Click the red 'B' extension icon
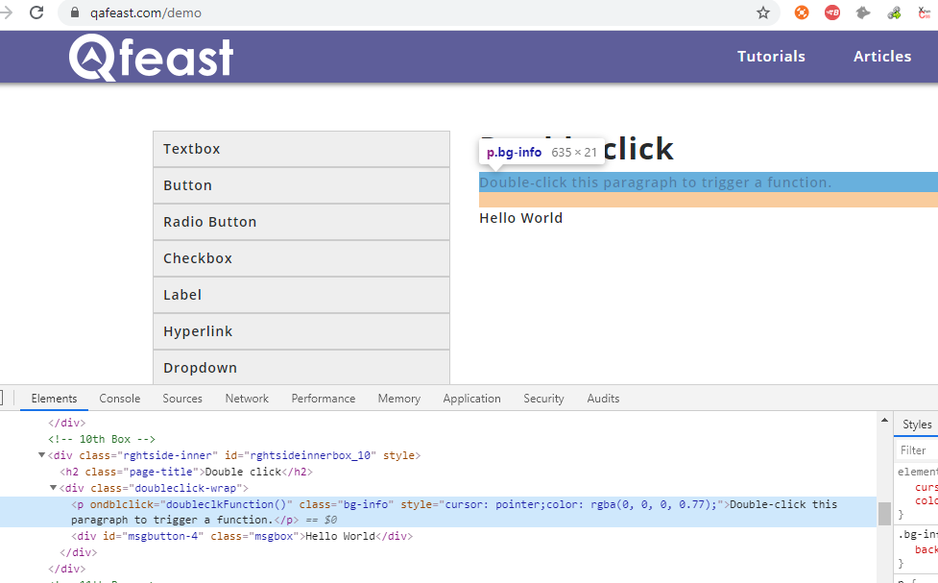938x583 pixels. pyautogui.click(x=831, y=13)
